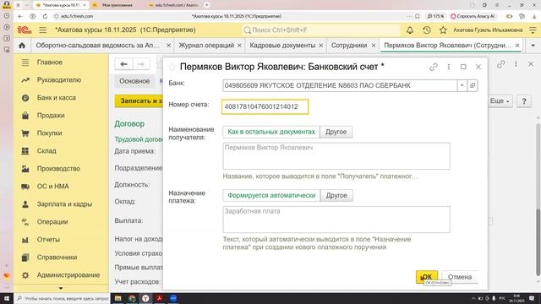Viewport: 541px width, 304px height.
Task: Switch to Оборотно-сальдовая ведомость tab
Action: coord(98,46)
